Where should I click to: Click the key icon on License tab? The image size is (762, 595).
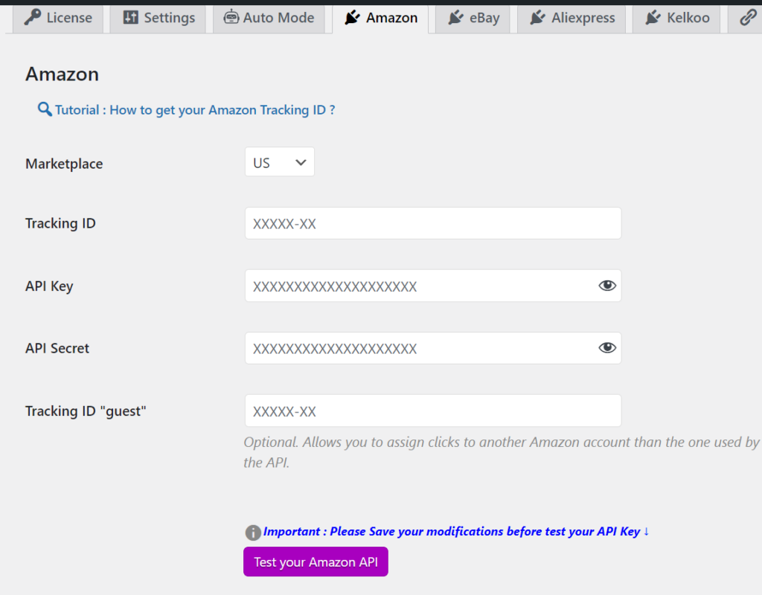coord(33,17)
